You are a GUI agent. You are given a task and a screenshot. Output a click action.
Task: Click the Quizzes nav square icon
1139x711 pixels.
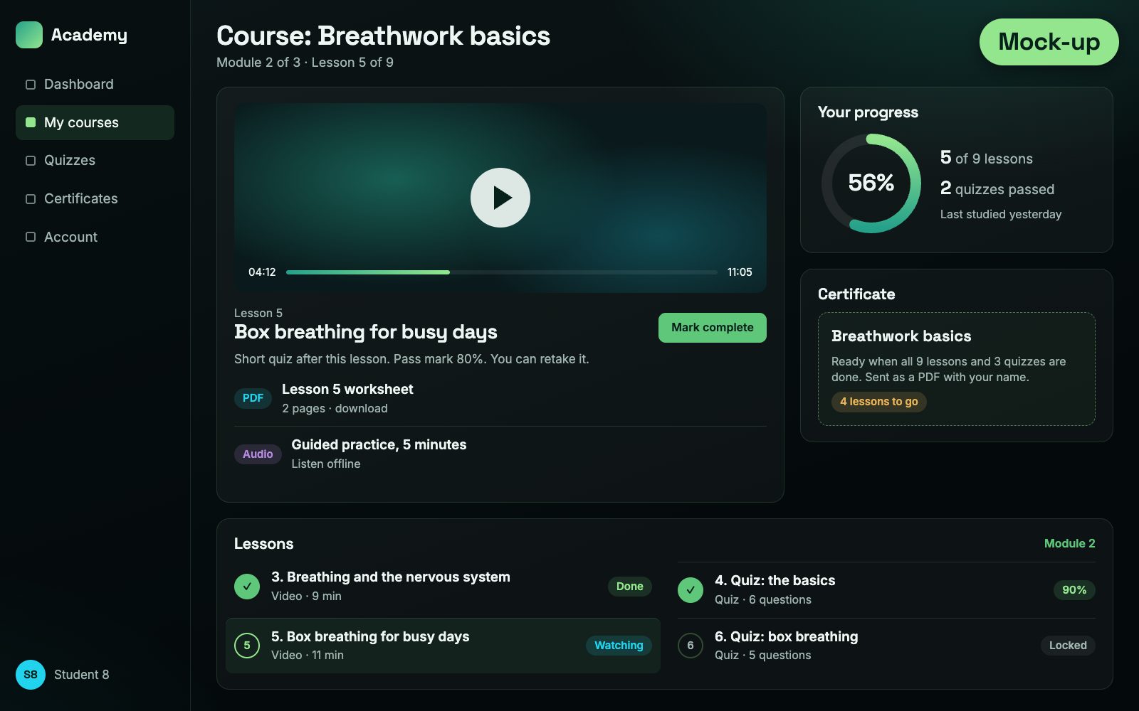[31, 161]
